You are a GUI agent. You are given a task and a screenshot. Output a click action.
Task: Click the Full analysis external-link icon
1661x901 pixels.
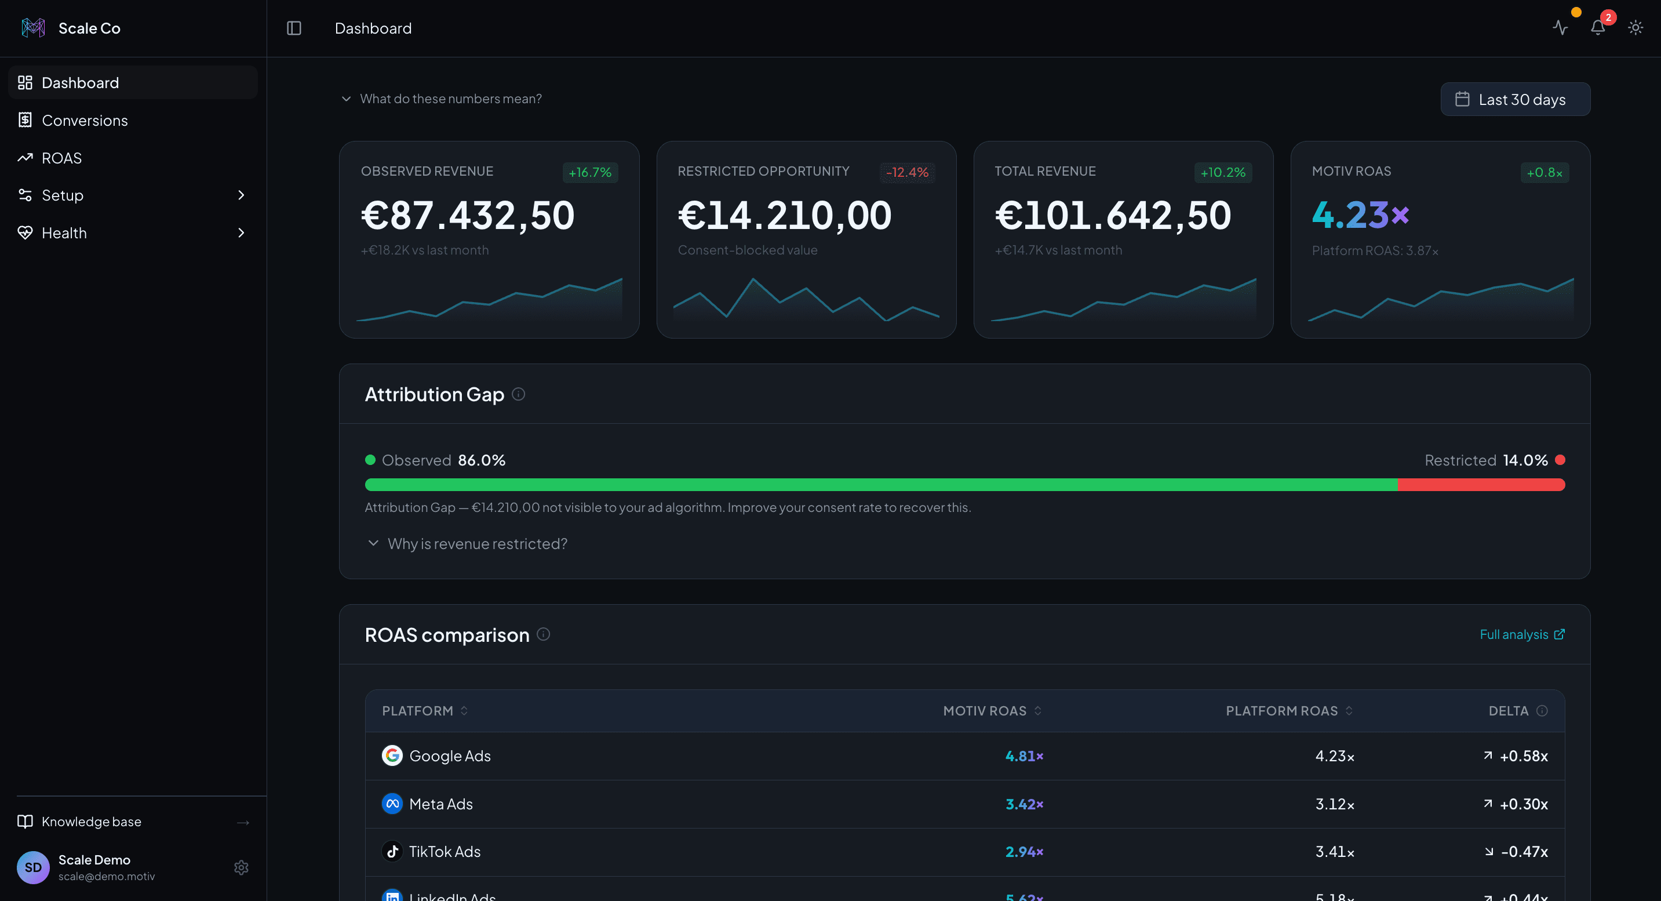click(x=1559, y=635)
